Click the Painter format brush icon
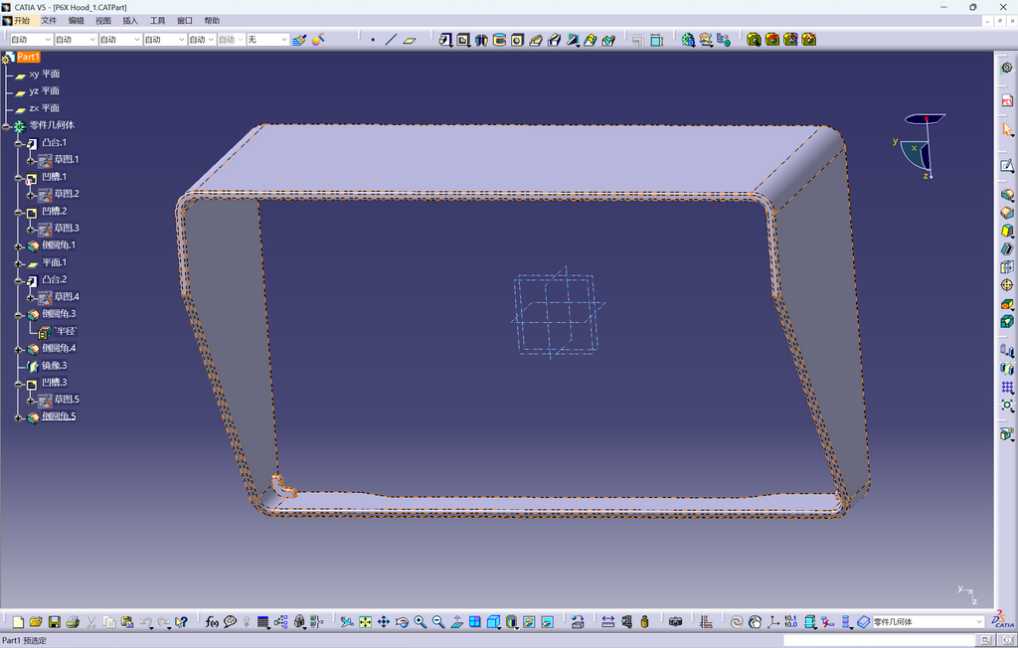This screenshot has width=1018, height=648. click(299, 40)
